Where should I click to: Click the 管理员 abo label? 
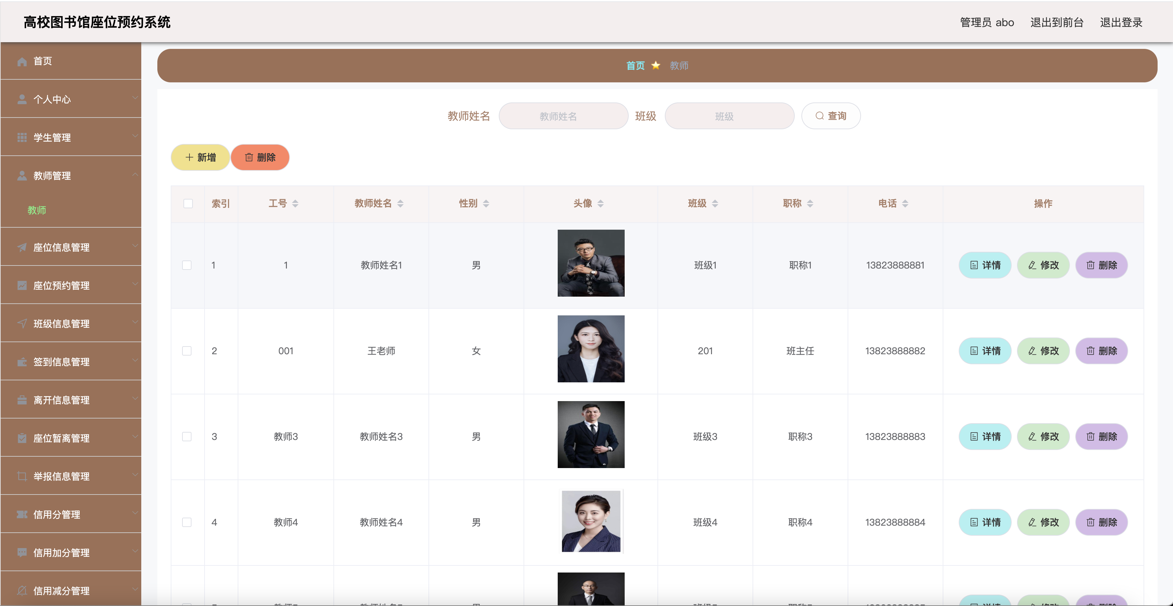coord(987,22)
